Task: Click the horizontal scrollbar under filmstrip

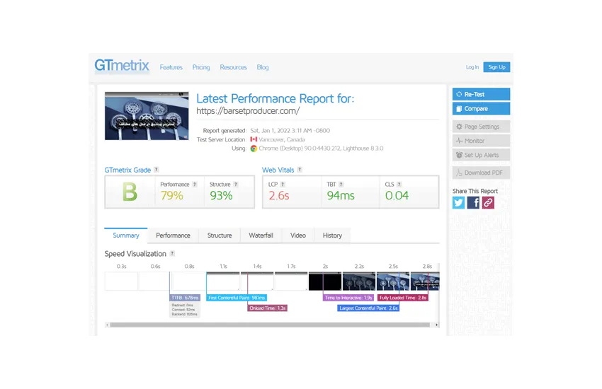Action: (269, 325)
